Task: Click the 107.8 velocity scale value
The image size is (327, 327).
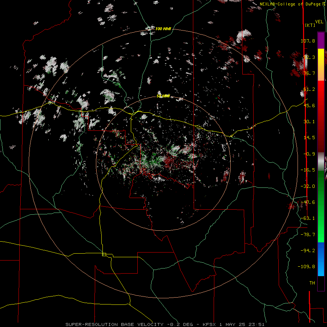Action: click(x=308, y=41)
